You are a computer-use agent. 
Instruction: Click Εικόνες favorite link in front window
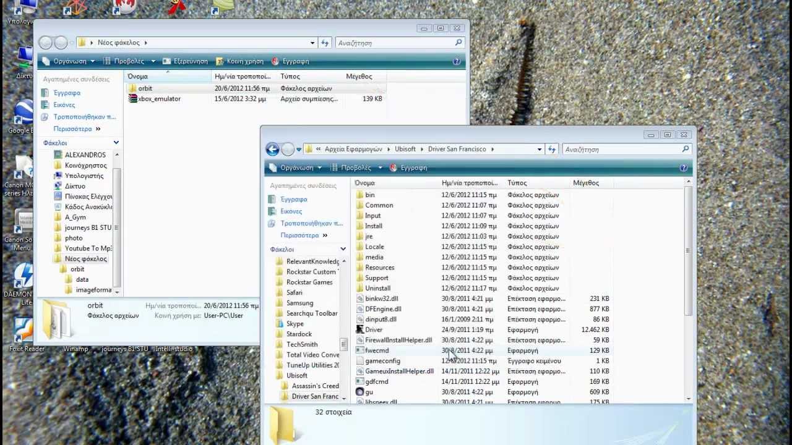coord(291,211)
